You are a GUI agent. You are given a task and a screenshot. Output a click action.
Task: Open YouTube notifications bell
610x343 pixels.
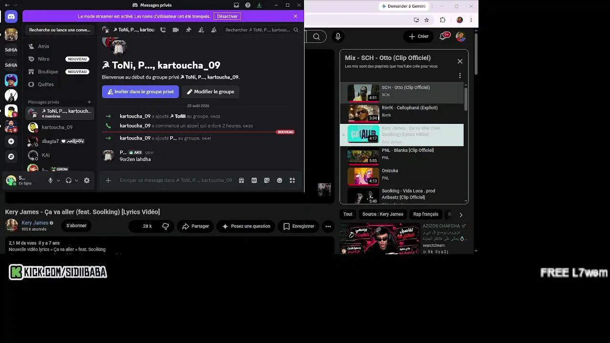pyautogui.click(x=443, y=36)
